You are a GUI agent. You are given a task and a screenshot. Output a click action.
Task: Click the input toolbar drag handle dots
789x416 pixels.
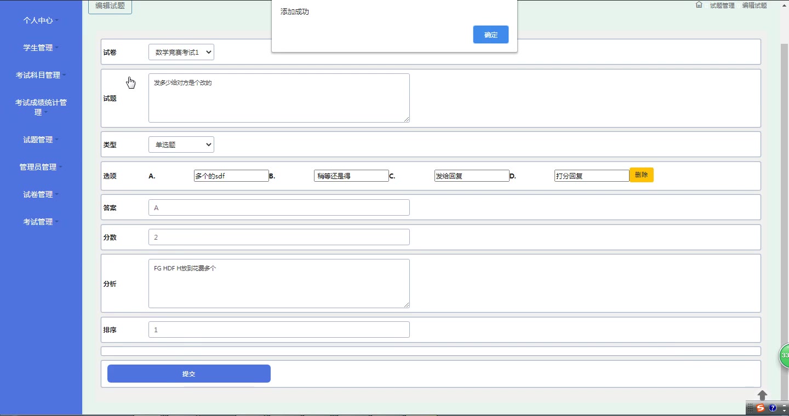click(x=751, y=408)
